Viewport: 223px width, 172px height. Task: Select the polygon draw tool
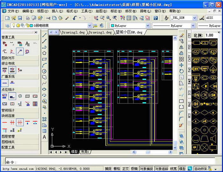click(44, 53)
